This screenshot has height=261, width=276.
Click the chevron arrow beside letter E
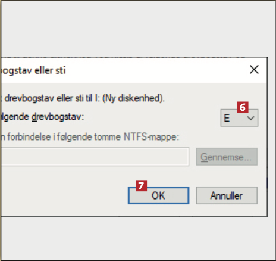(x=251, y=118)
